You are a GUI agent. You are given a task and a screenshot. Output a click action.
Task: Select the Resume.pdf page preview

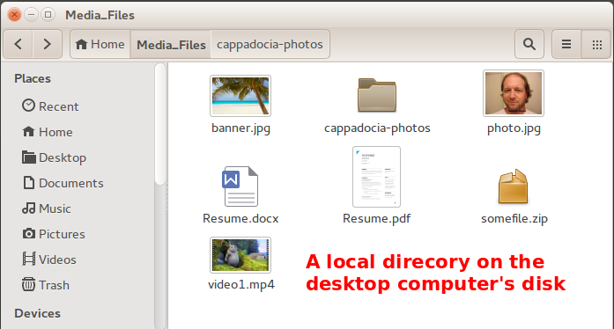point(376,177)
